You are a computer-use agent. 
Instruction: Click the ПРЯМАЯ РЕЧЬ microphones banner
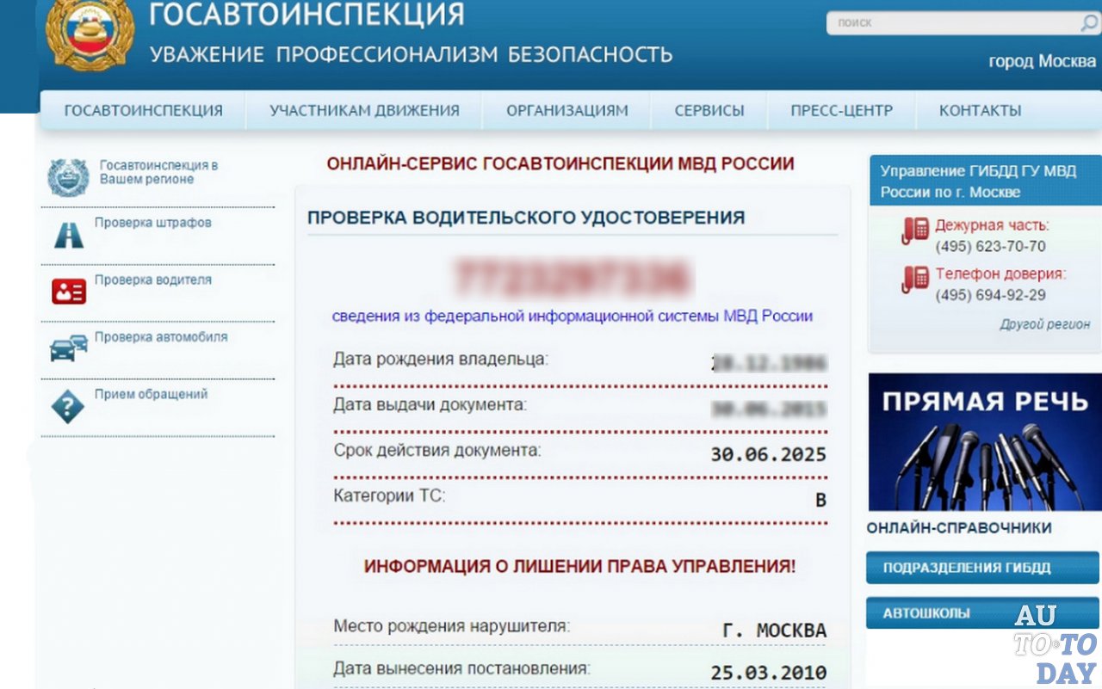(x=985, y=442)
